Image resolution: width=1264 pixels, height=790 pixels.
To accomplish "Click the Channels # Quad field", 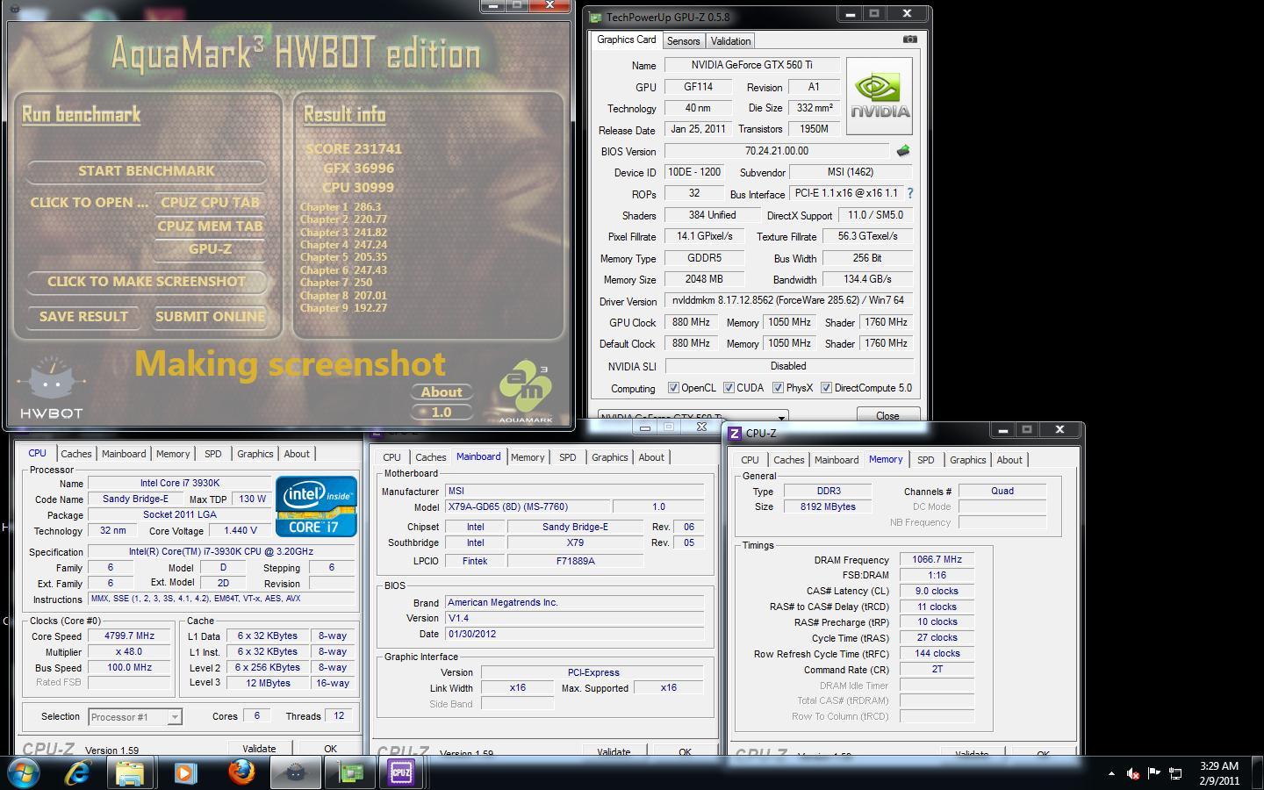I will [1002, 492].
